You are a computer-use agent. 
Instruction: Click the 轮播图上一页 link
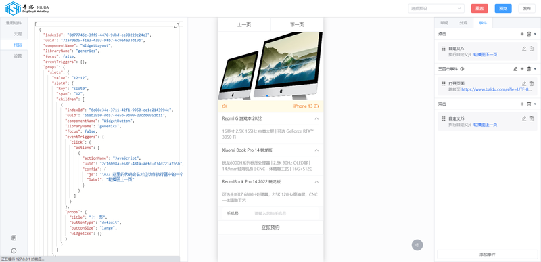point(485,124)
